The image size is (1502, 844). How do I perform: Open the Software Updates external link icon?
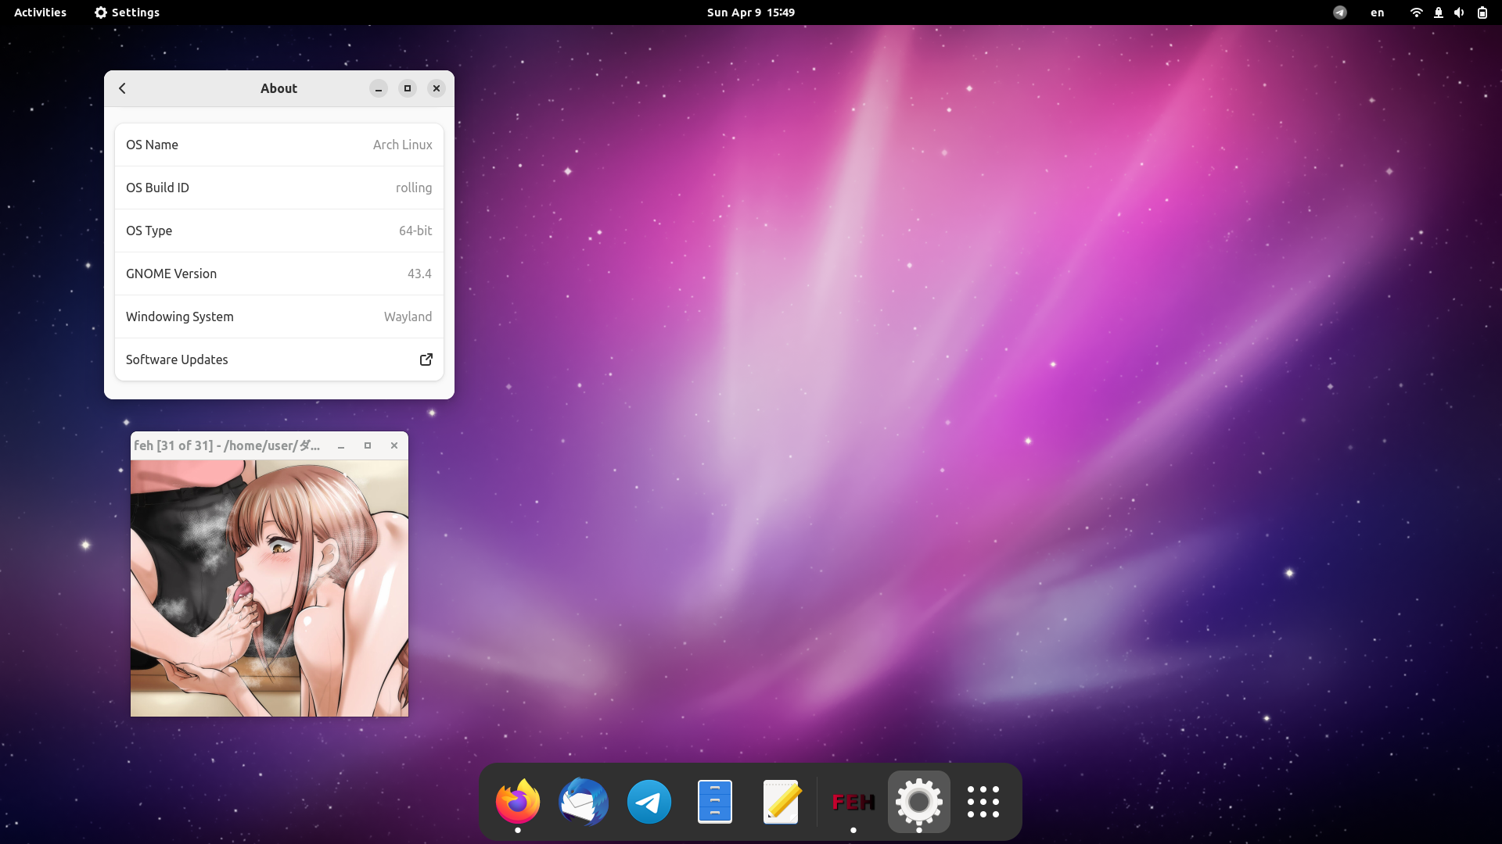pyautogui.click(x=426, y=359)
